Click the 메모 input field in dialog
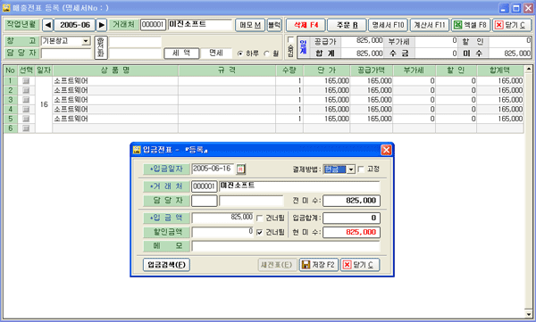Viewport: 536px width, 322px height. [286, 246]
